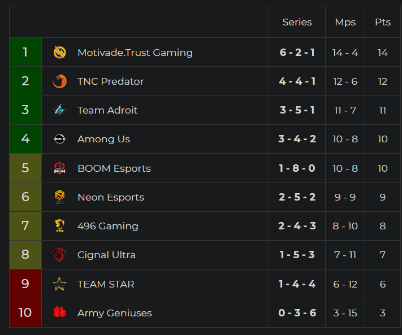Select the BOOM Esports team name
This screenshot has width=402, height=335.
click(x=114, y=168)
